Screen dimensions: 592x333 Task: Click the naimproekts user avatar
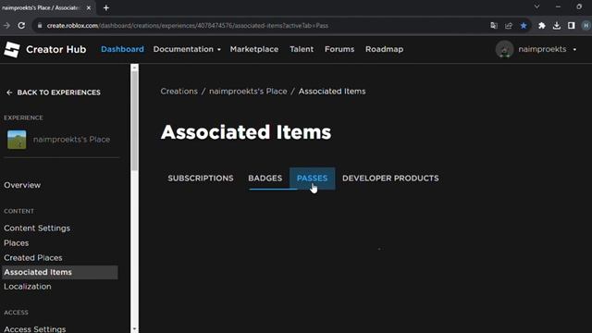tap(504, 49)
